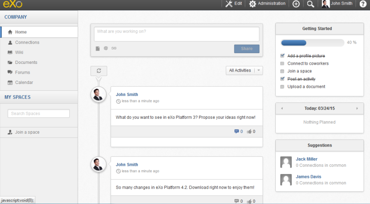Viewport: 370px width, 204px height.
Task: Click the 'less than a minute ago' timestamp on Platform 3 post
Action: (140, 101)
